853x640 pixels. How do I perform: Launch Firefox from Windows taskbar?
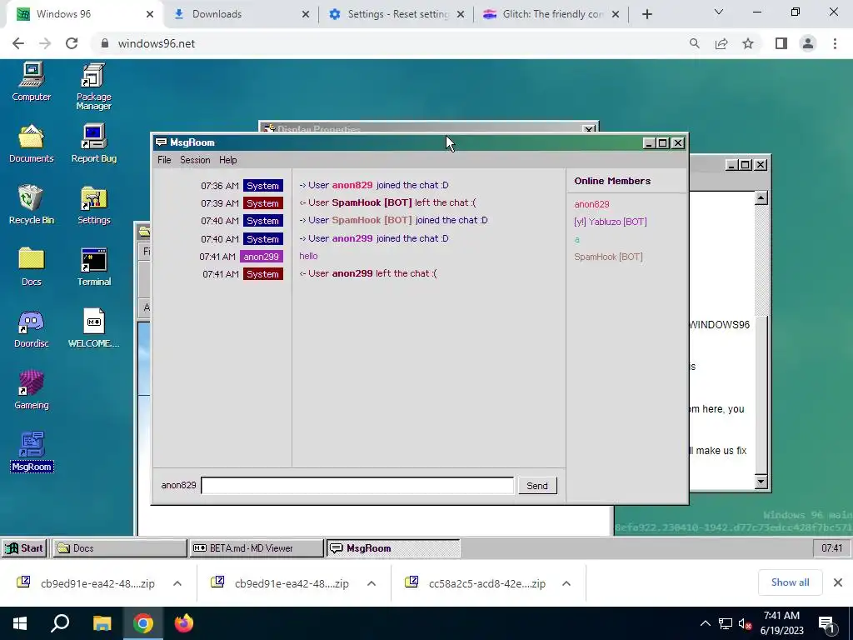point(184,623)
